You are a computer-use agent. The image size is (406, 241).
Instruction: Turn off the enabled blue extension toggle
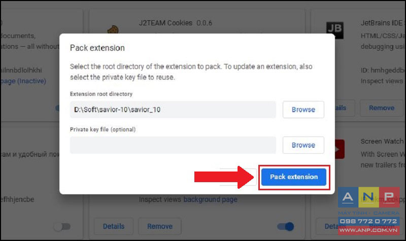[x=285, y=226]
